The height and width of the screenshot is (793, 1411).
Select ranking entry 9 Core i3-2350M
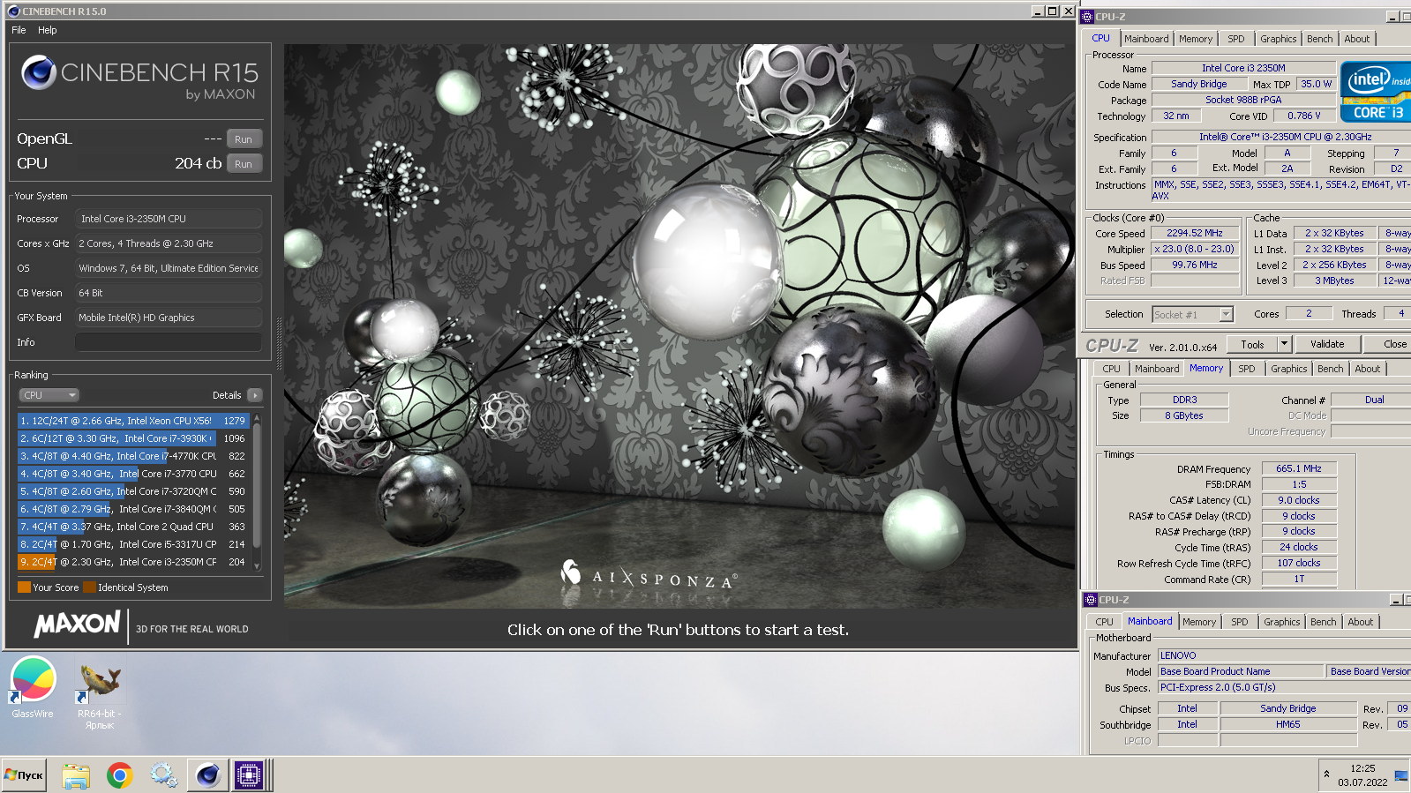(133, 562)
